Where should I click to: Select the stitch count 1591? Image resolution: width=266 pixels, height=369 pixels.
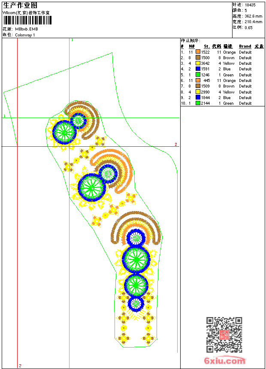coord(205,69)
